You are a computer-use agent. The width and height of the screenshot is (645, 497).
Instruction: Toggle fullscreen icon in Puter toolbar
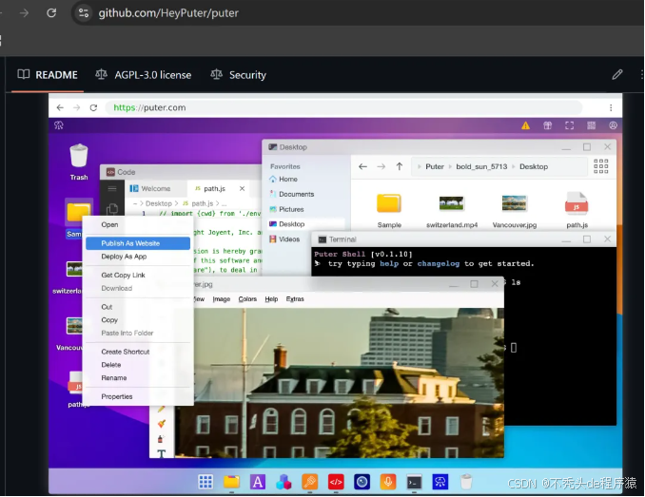pos(569,125)
